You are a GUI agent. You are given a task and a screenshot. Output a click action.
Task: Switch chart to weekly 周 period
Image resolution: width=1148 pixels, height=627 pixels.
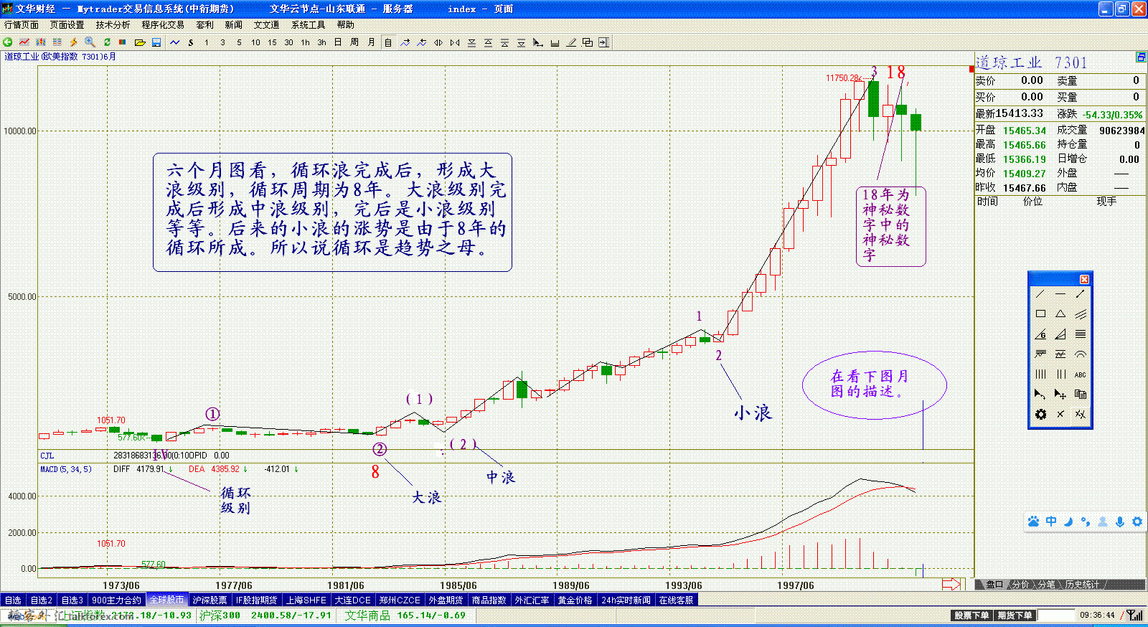pyautogui.click(x=354, y=42)
